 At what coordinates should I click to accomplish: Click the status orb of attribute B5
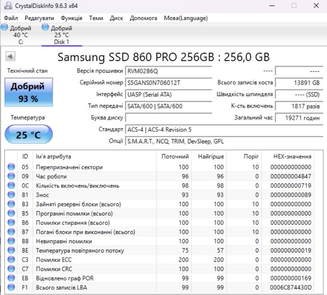point(11,213)
